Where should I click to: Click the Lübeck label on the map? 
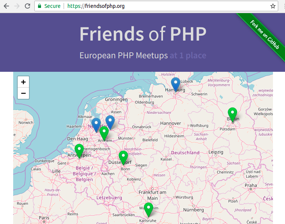click(x=187, y=81)
